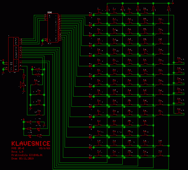
Task: Select the tall connector block on the left
Action: coord(13,54)
